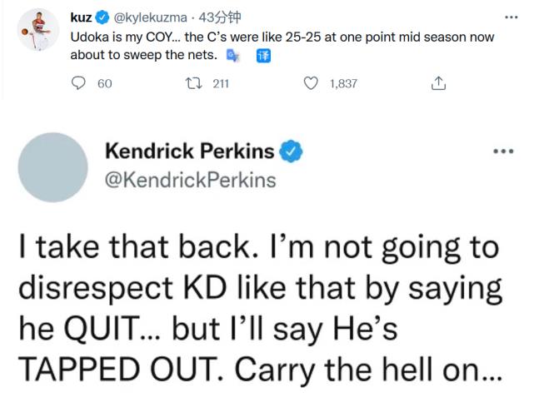534x407 pixels.
Task: Share kuz's tweet via the upload icon
Action: [438, 83]
